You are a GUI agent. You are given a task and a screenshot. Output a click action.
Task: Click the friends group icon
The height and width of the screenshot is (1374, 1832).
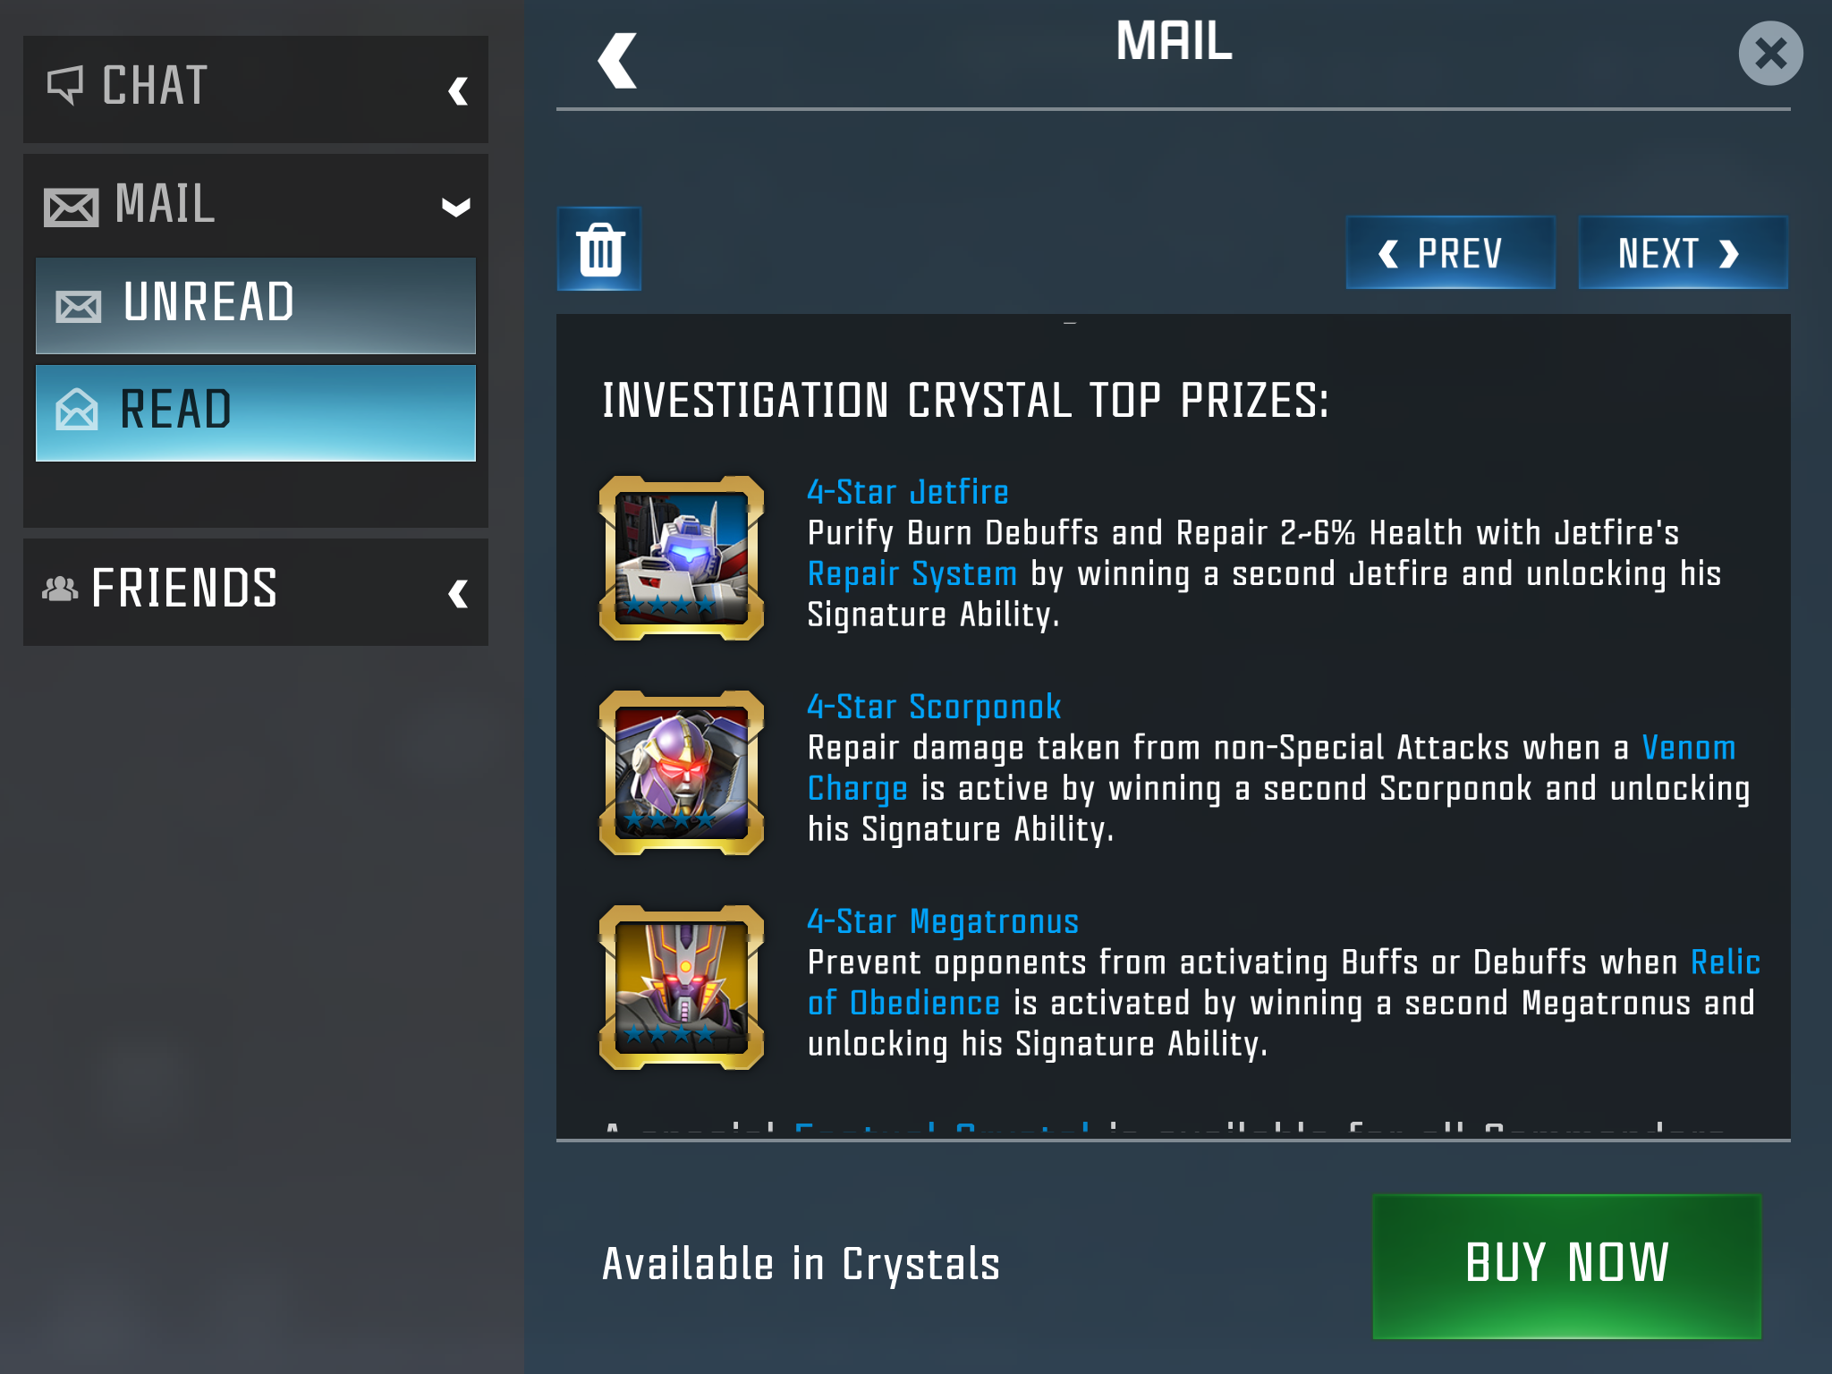tap(60, 589)
